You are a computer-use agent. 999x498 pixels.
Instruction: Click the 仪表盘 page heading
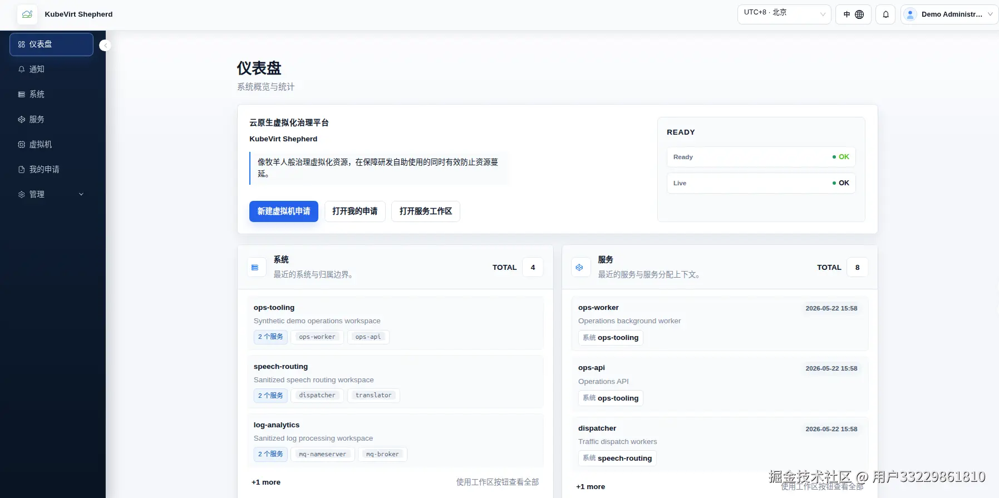pos(259,68)
